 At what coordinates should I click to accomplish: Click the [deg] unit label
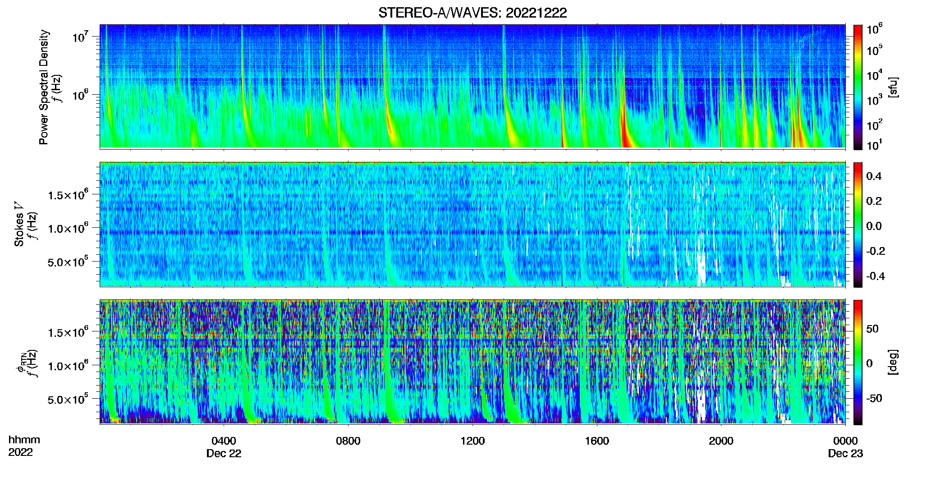pyautogui.click(x=893, y=362)
